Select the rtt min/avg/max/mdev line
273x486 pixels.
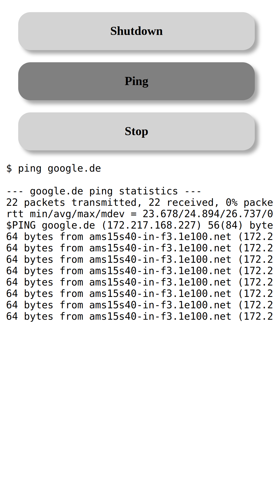[136, 214]
